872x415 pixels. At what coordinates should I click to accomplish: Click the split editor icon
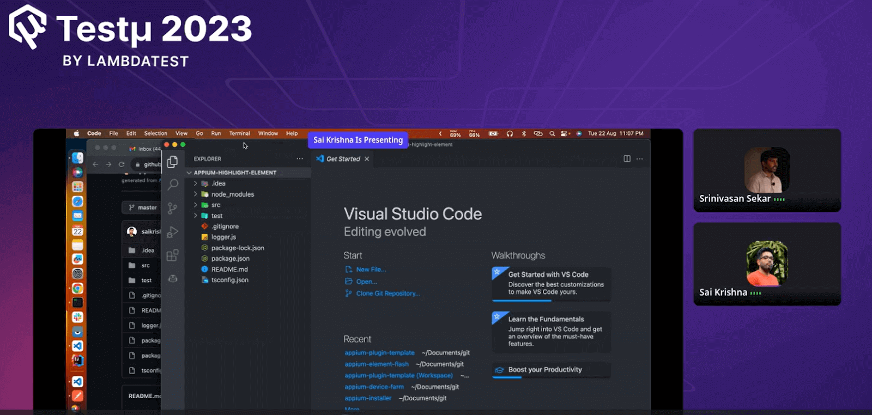click(x=627, y=159)
